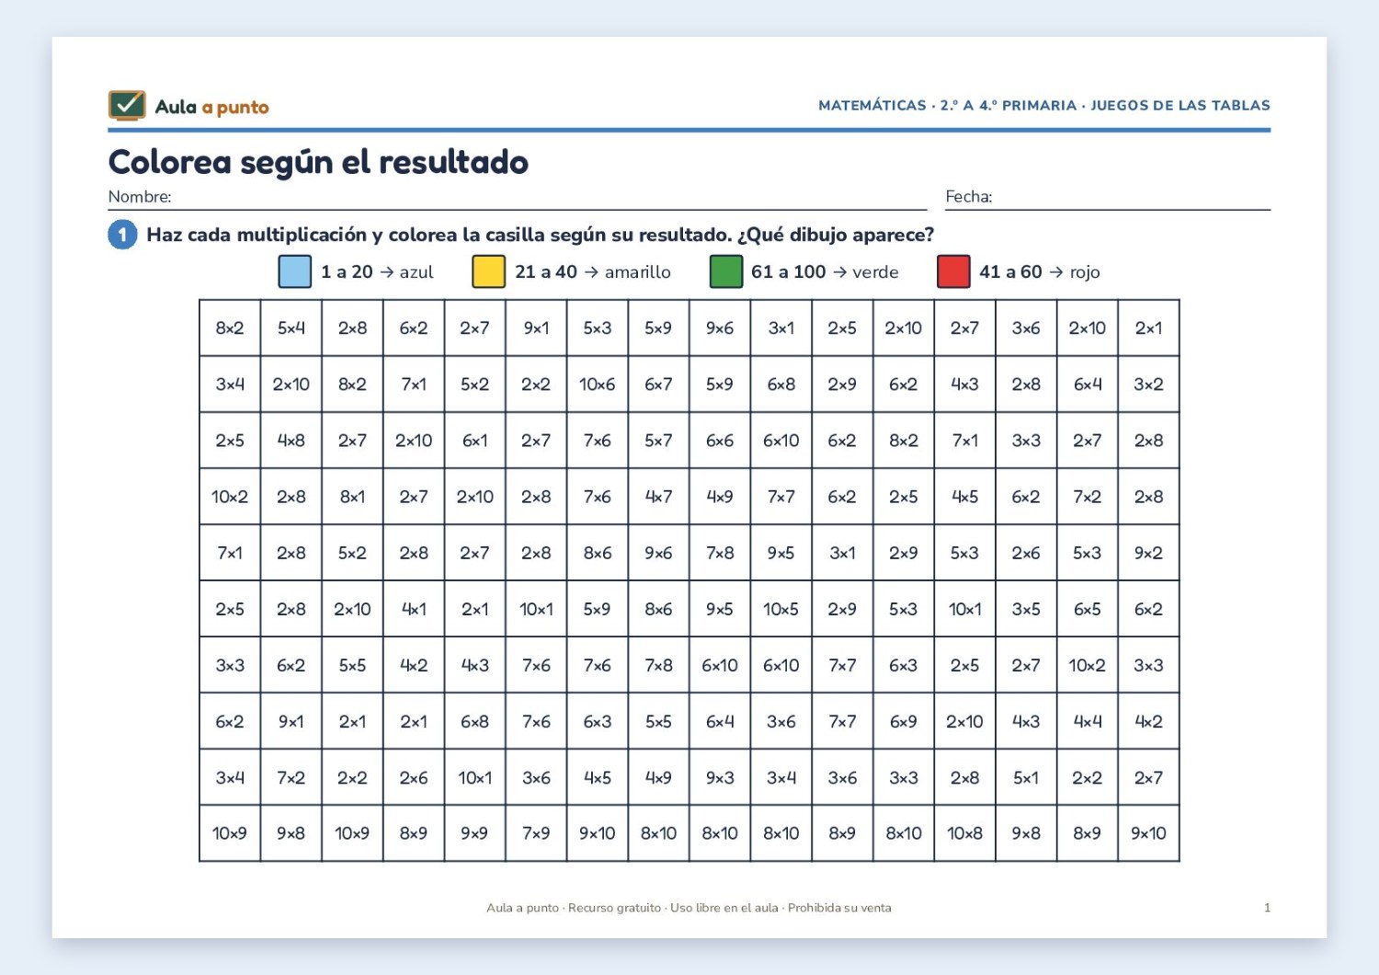The height and width of the screenshot is (975, 1379).
Task: Select the green color swatch for 61 a 100
Action: point(726,271)
